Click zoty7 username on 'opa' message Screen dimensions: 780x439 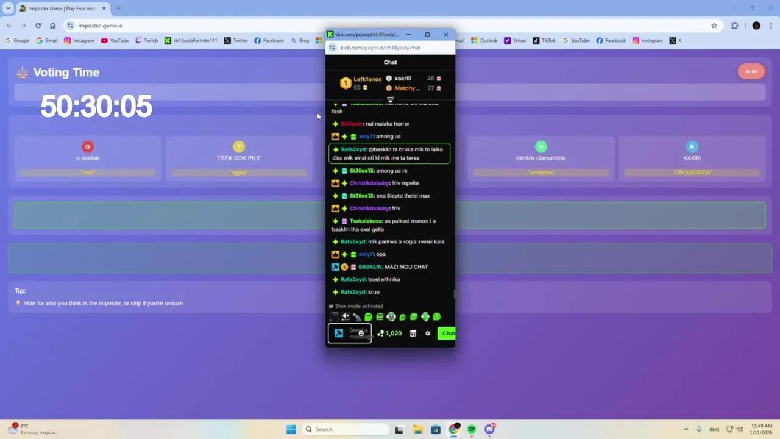pyautogui.click(x=366, y=254)
